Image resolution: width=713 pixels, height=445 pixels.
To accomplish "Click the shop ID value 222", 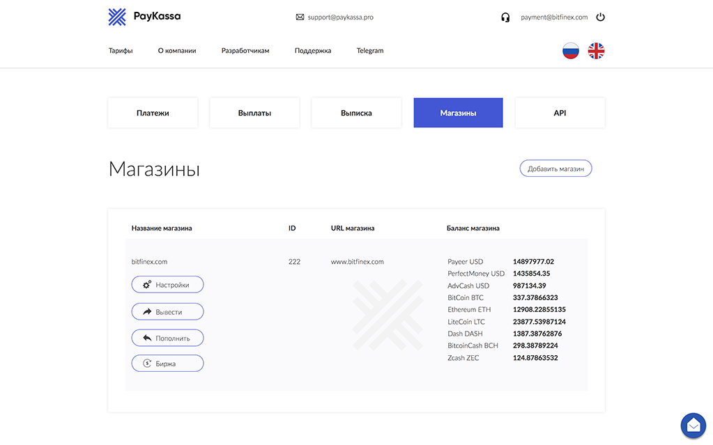I will 294,262.
